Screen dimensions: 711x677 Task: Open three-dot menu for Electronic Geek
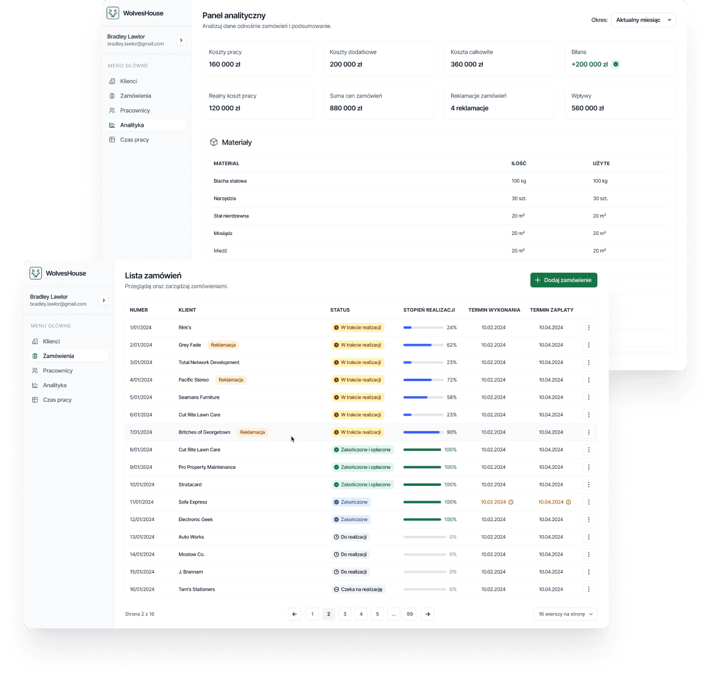(589, 520)
